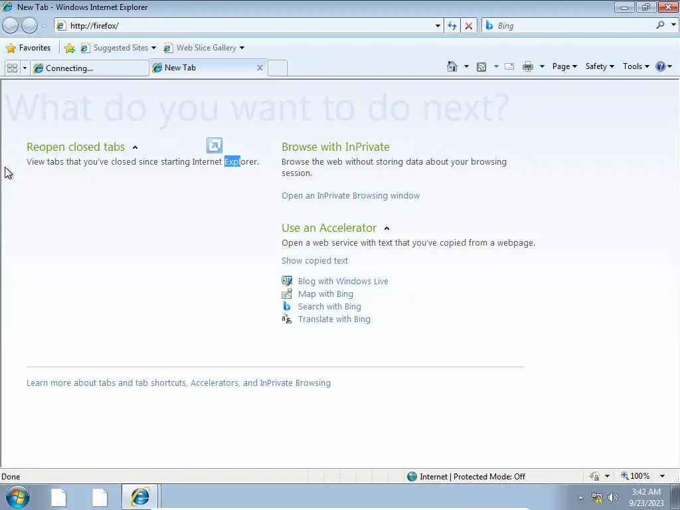Open the tab list dropdown arrow
This screenshot has width=680, height=510.
pos(25,68)
